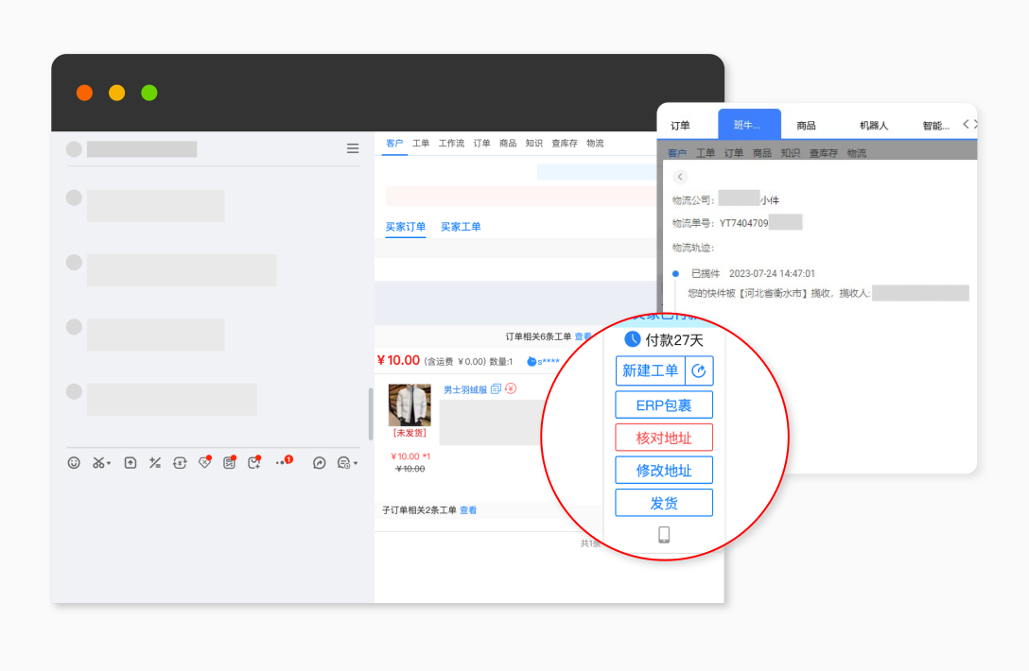Image resolution: width=1029 pixels, height=671 pixels.
Task: Switch to 买家工单 sub-tab
Action: 461,227
